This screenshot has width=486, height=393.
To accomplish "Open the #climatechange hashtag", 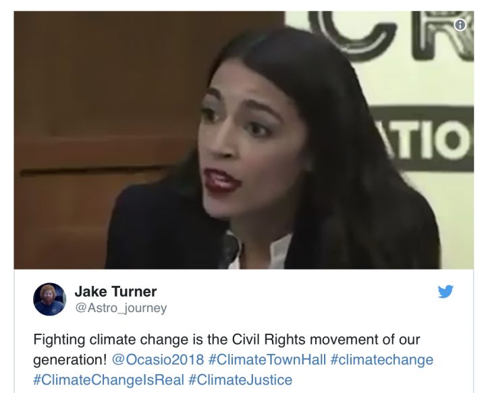I will [382, 360].
